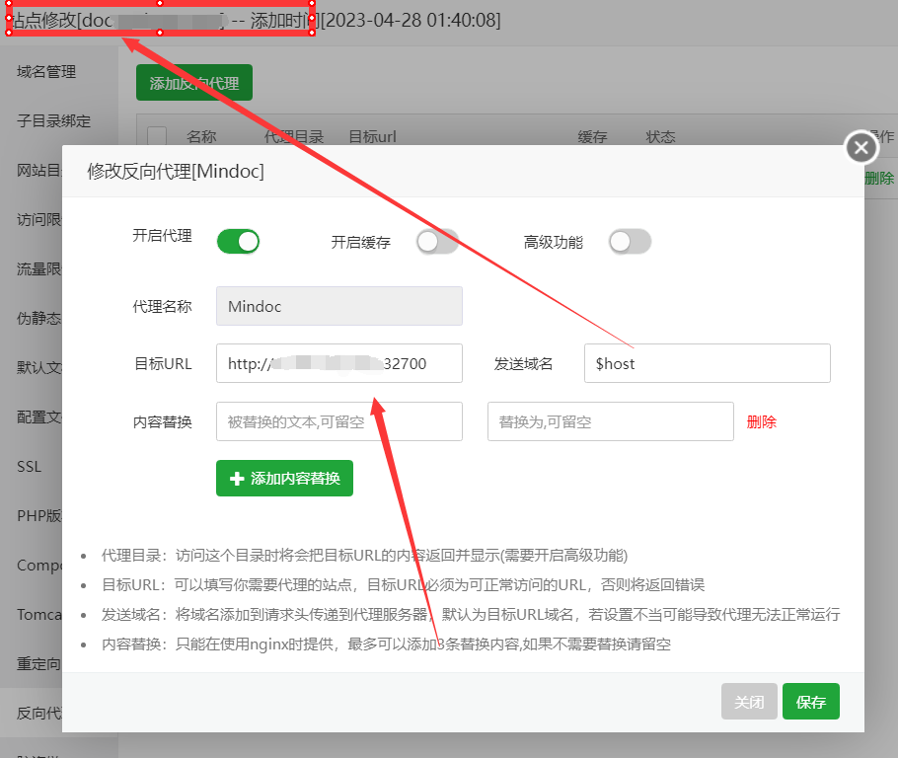Enable the 高级功能 switch

pyautogui.click(x=630, y=242)
